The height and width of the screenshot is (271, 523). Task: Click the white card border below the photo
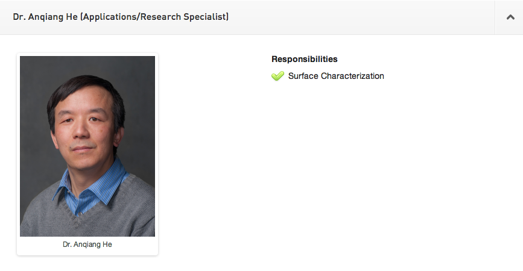pos(87,252)
